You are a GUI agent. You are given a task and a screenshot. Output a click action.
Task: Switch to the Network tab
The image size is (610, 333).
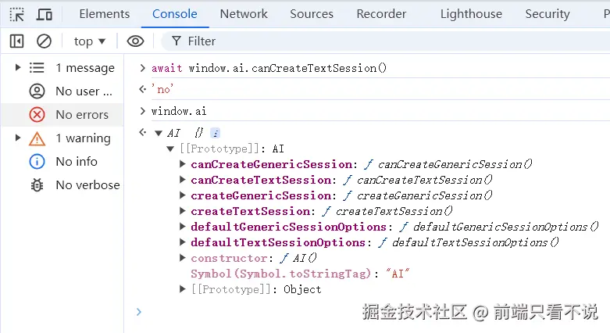tap(244, 14)
